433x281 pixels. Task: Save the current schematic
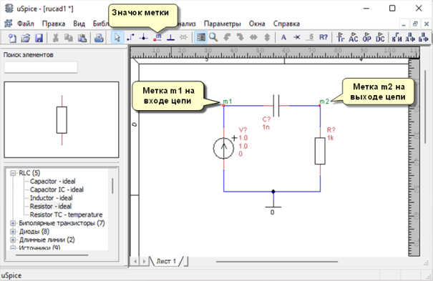click(39, 37)
